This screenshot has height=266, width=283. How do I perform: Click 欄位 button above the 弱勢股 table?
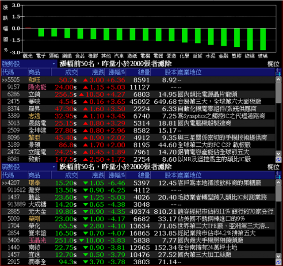273,167
